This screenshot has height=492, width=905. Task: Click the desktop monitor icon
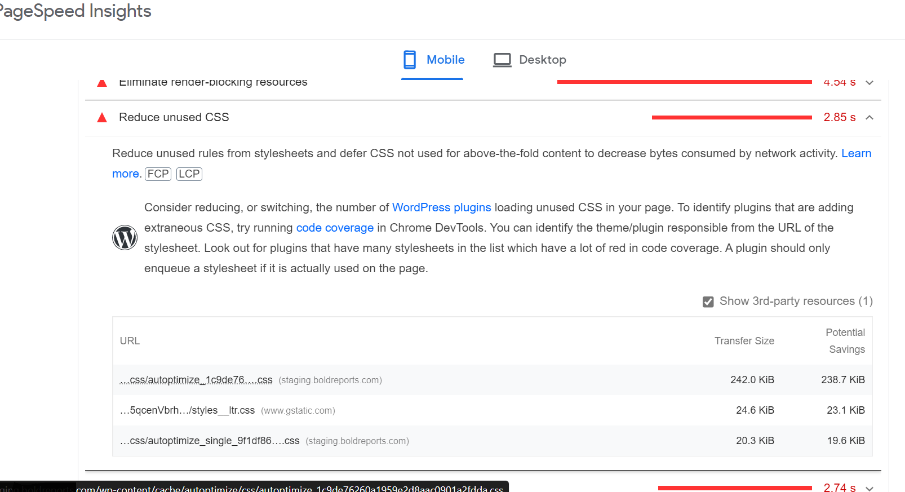pyautogui.click(x=502, y=60)
